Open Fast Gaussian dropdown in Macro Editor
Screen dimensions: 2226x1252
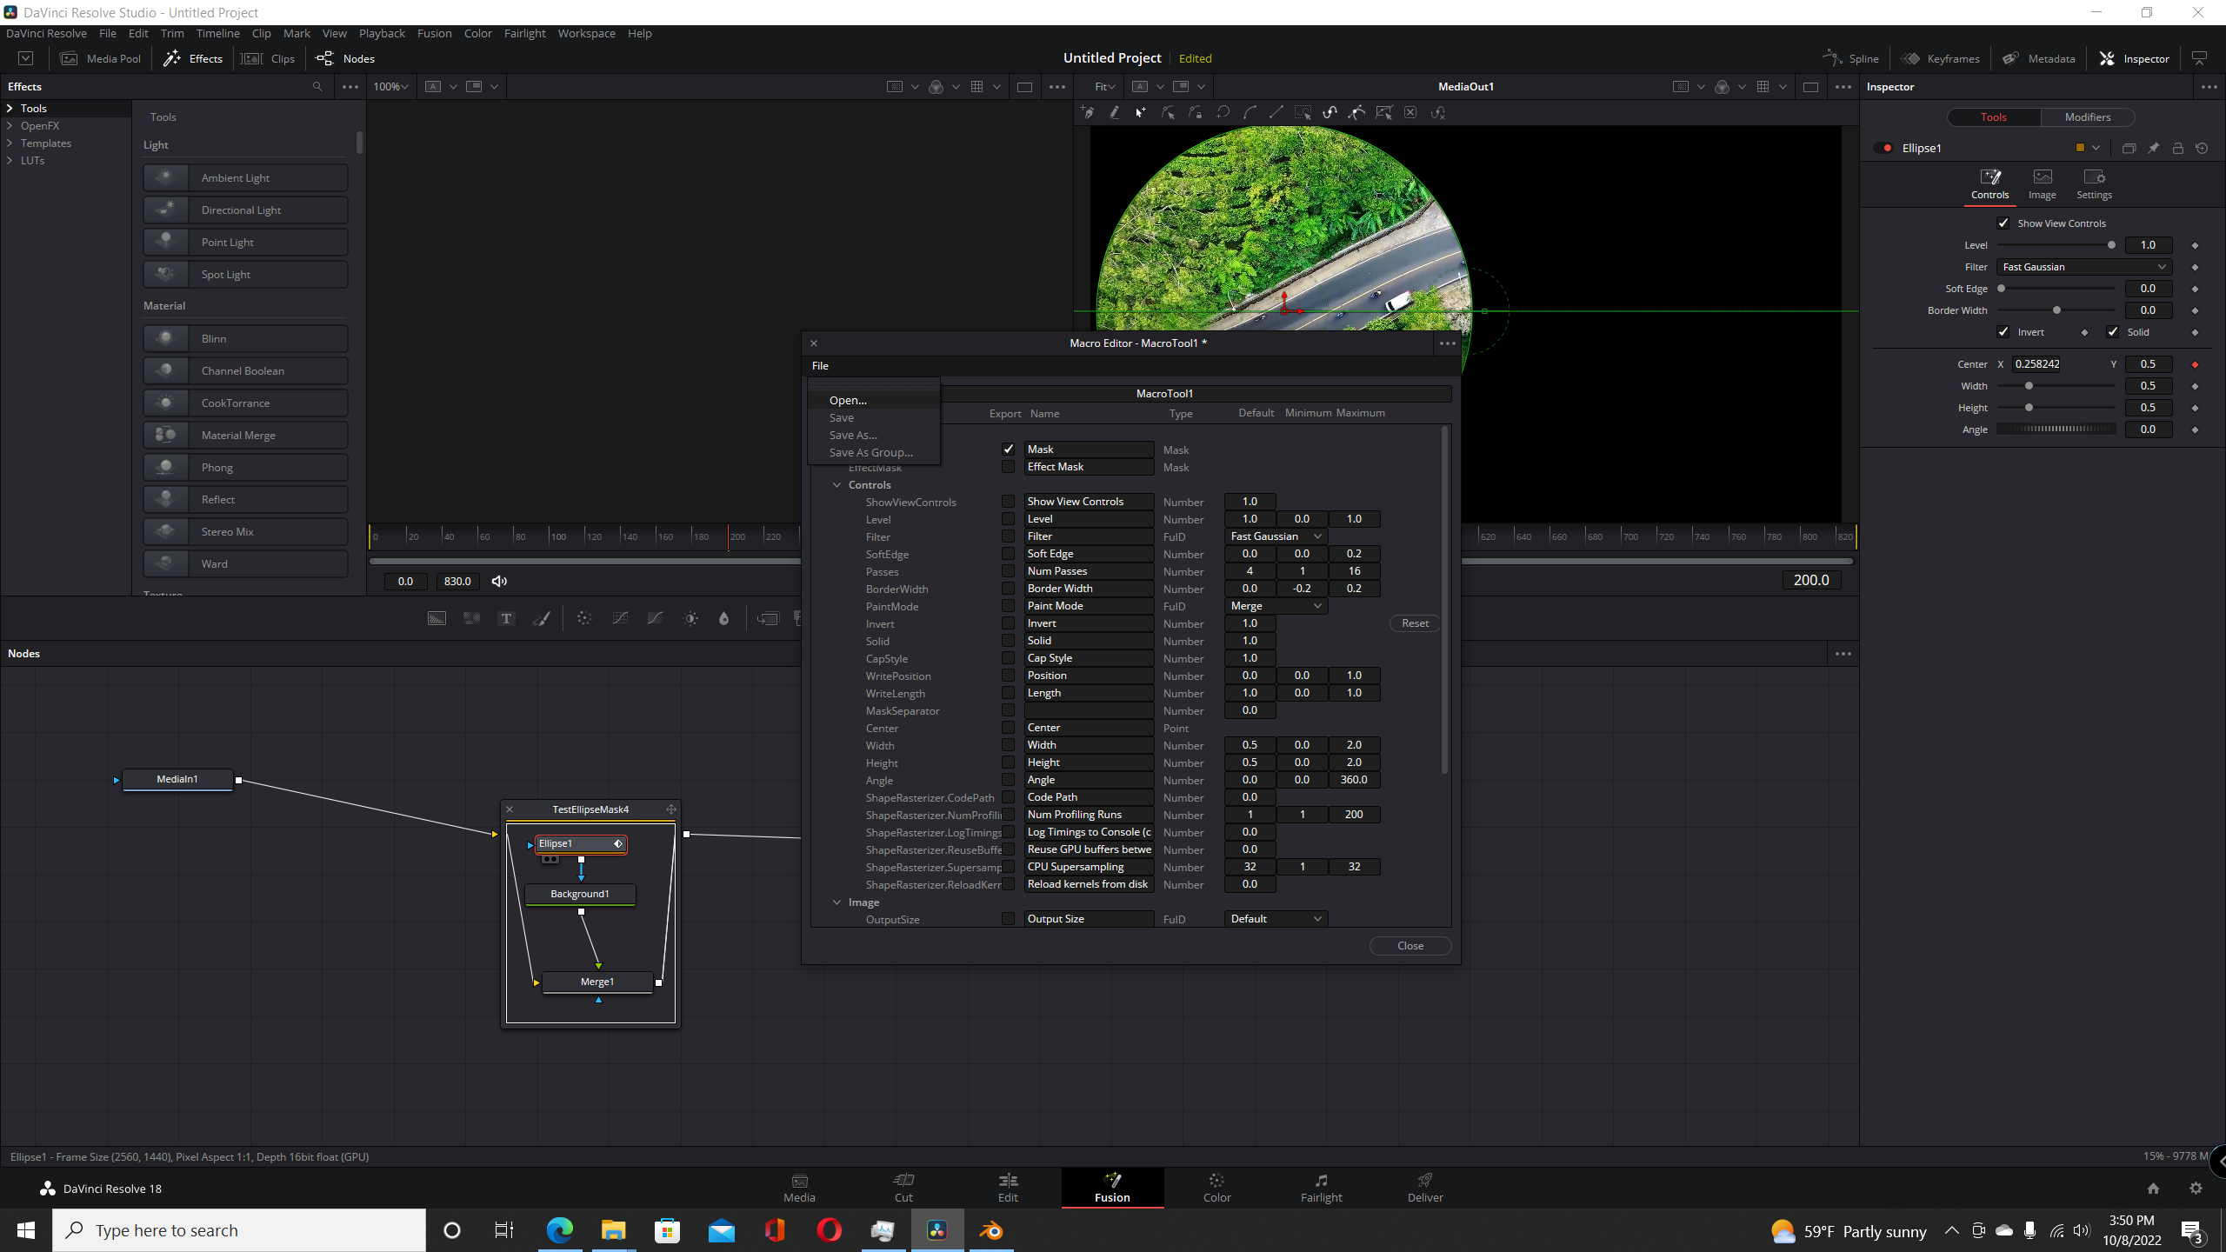tap(1276, 536)
